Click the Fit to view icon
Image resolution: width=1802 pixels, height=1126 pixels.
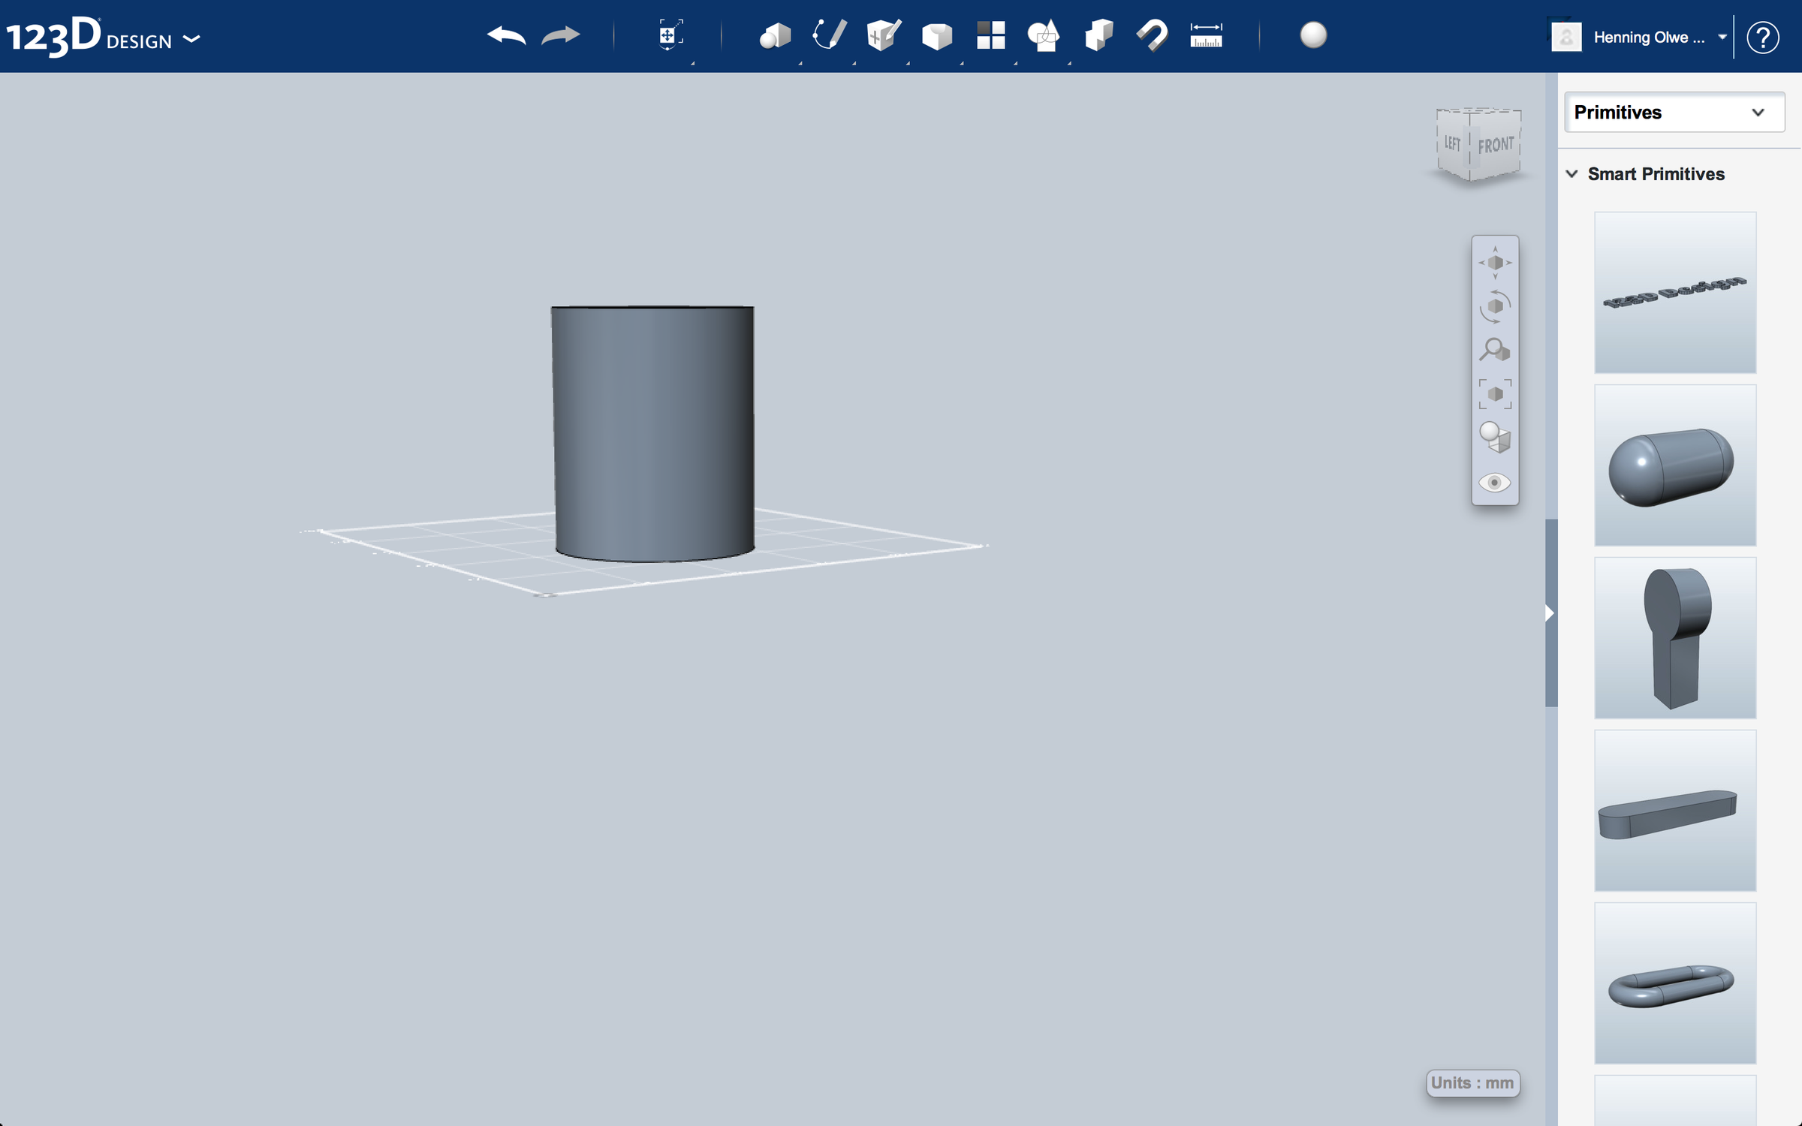[1495, 394]
